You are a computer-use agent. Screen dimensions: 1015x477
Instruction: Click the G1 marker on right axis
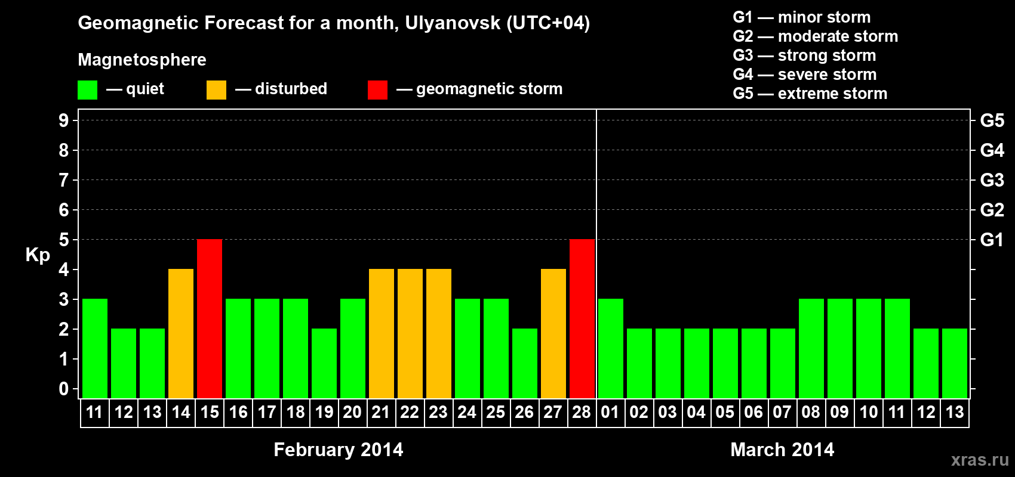coord(992,240)
